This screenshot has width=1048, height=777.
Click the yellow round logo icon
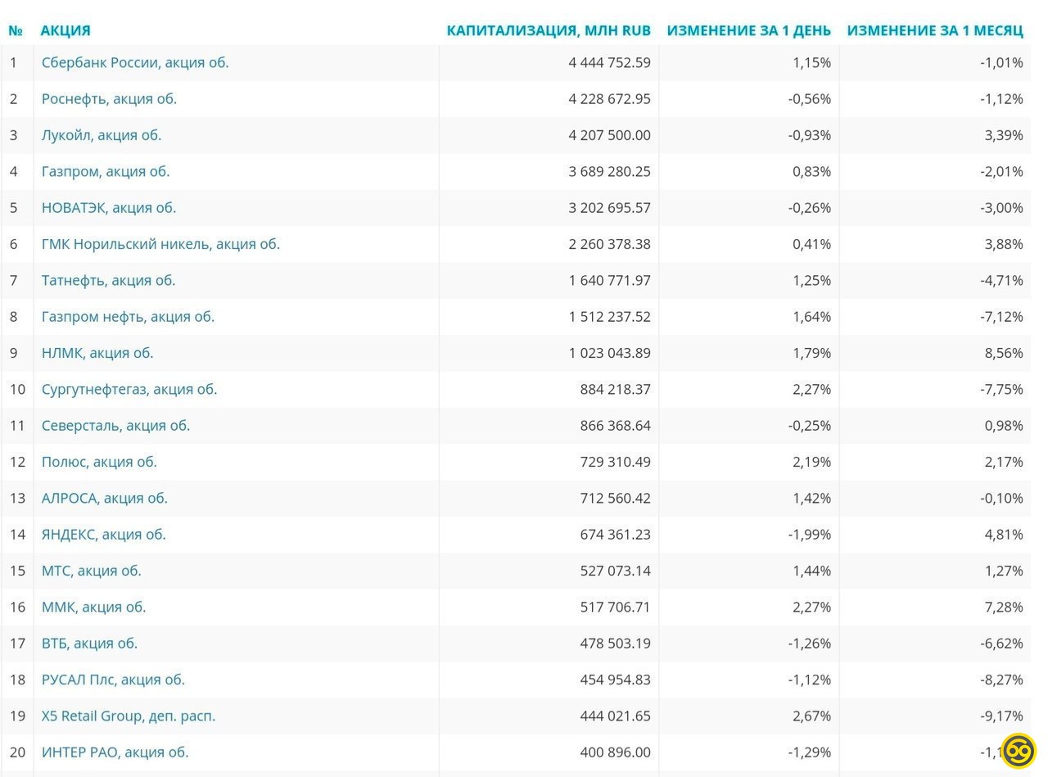1019,751
